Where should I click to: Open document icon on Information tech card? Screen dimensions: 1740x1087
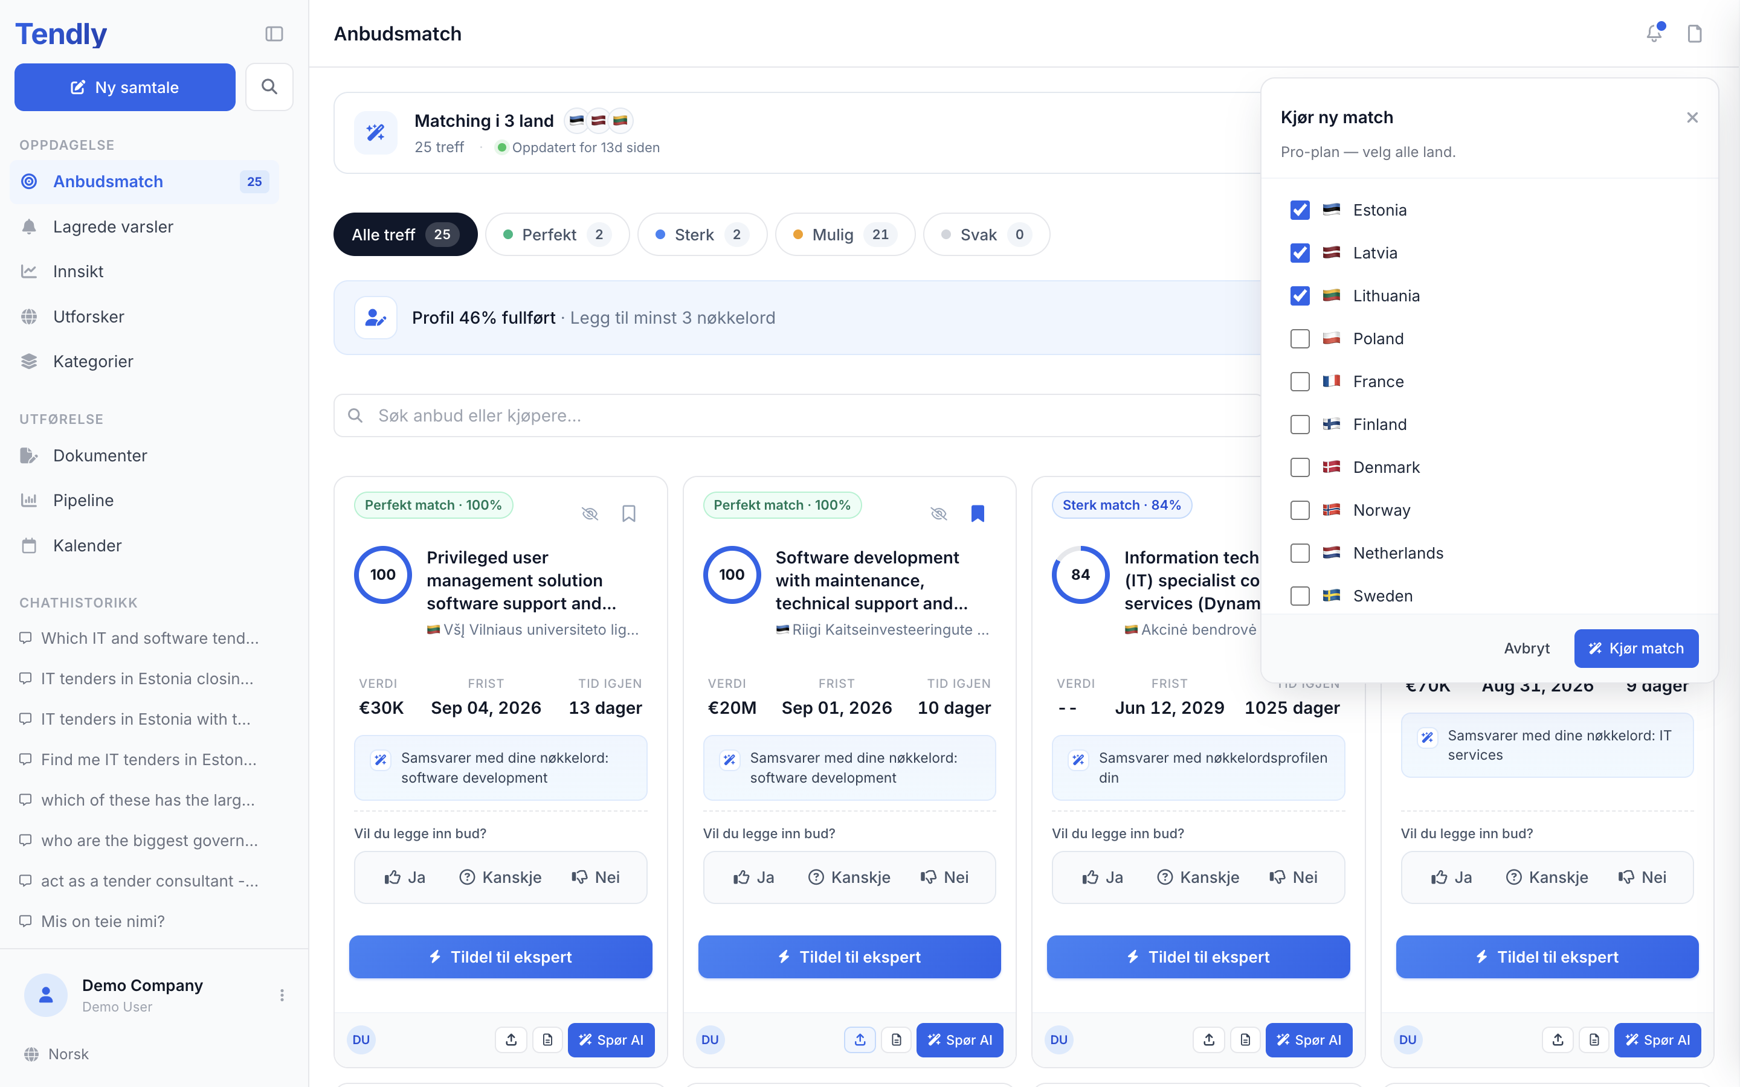[1245, 1039]
